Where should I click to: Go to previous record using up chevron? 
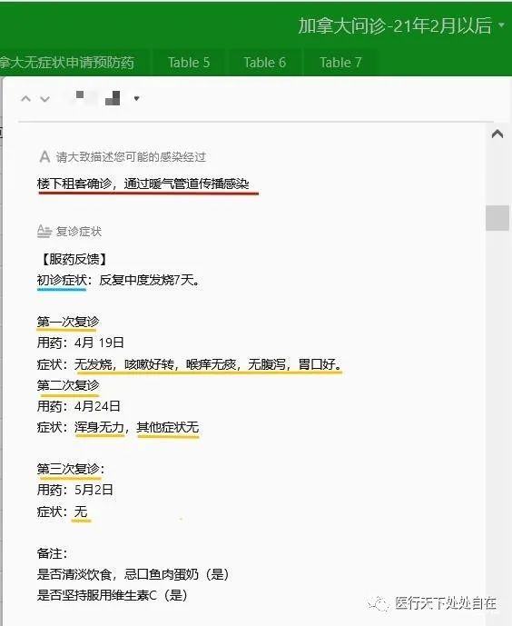(26, 99)
